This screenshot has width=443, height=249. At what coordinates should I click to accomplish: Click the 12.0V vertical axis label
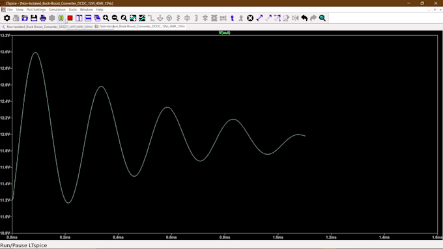(x=5, y=135)
